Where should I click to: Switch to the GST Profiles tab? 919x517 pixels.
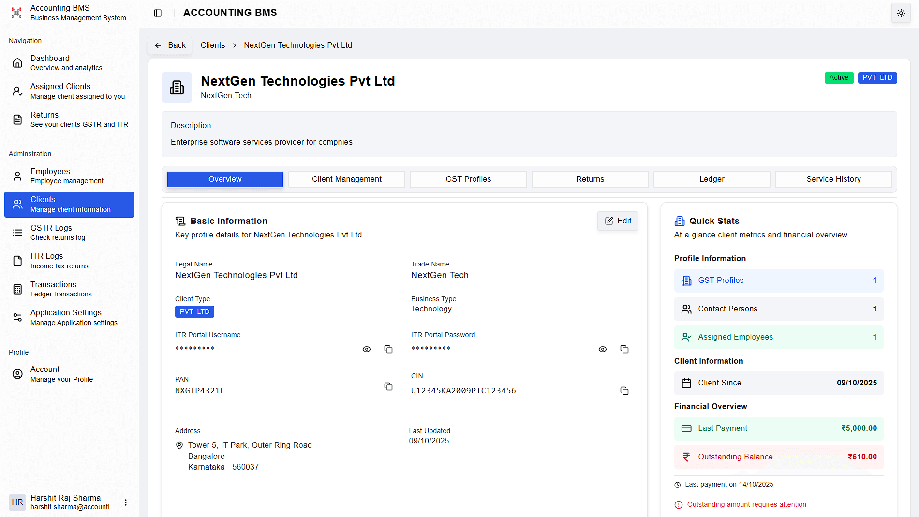(x=468, y=179)
